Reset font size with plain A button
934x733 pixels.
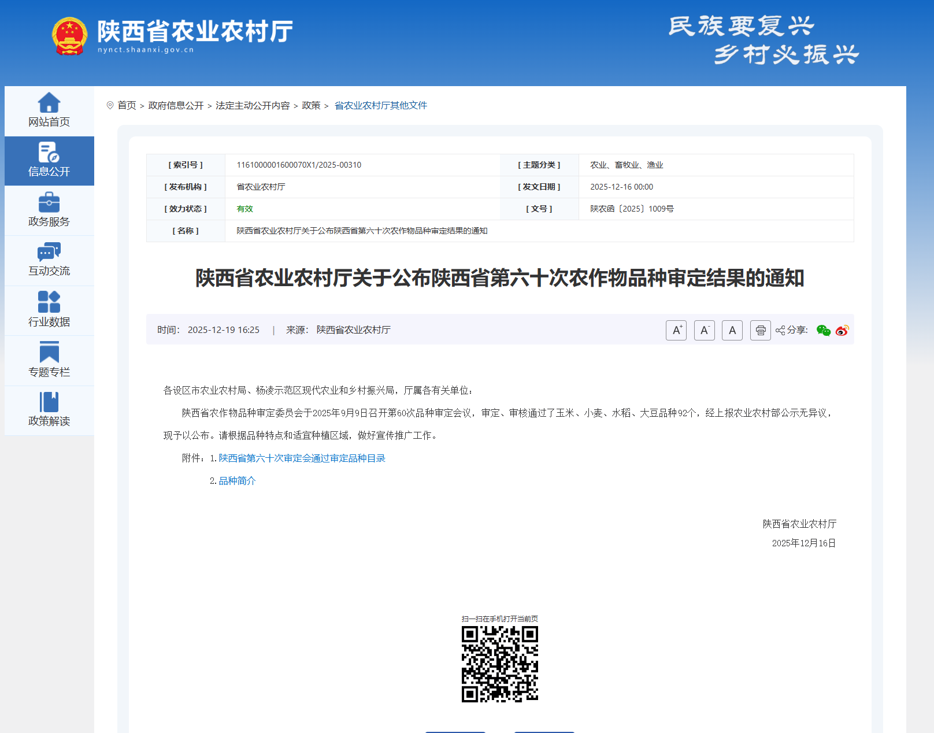pos(732,331)
